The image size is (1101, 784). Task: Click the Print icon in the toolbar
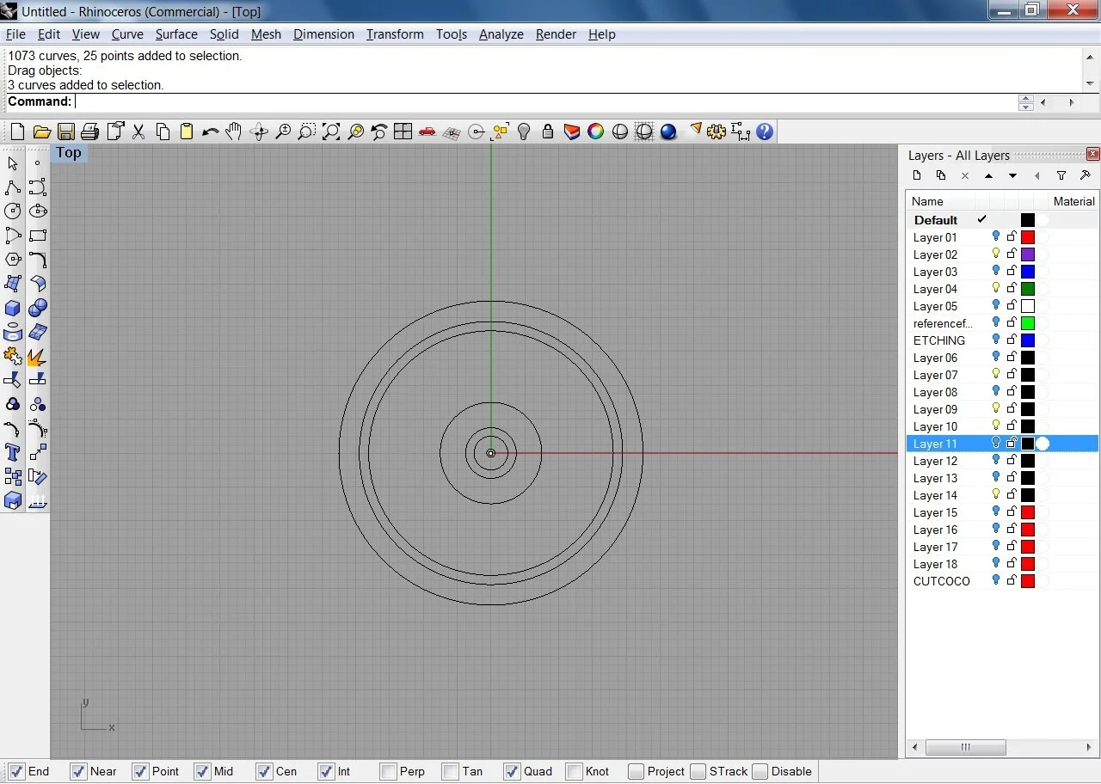[89, 132]
